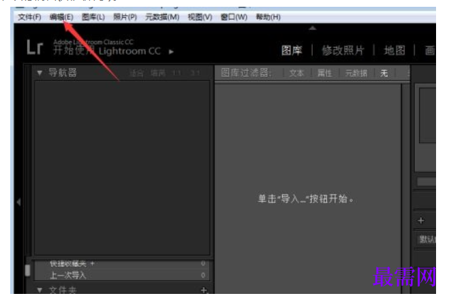
Task: Collapse the top panel with the upward triangle
Action: tap(313, 28)
